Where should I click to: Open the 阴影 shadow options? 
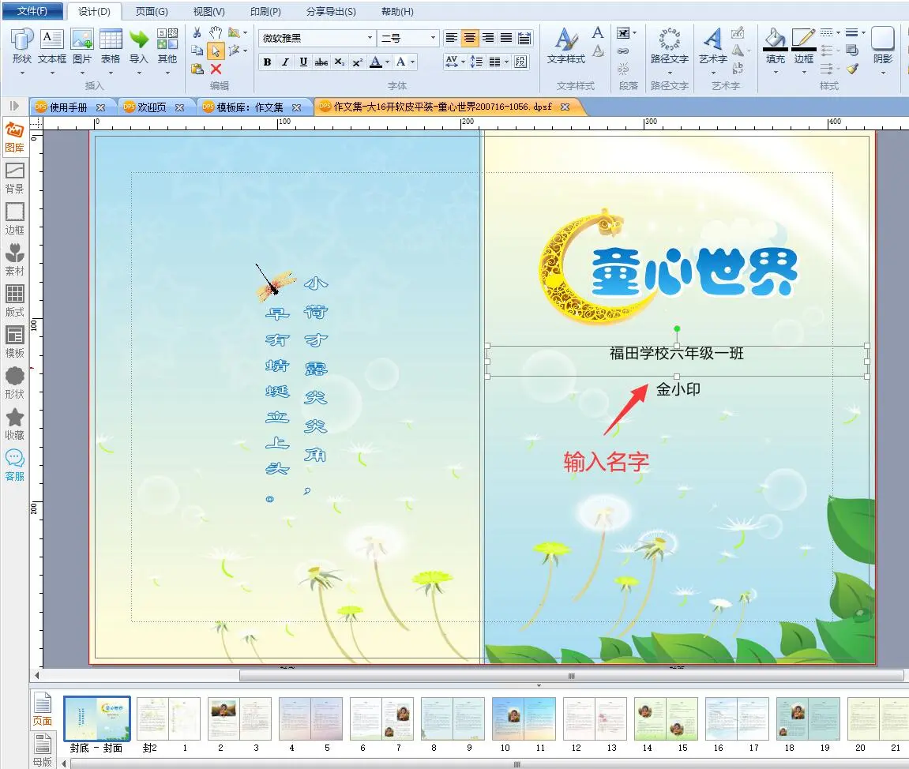point(883,51)
